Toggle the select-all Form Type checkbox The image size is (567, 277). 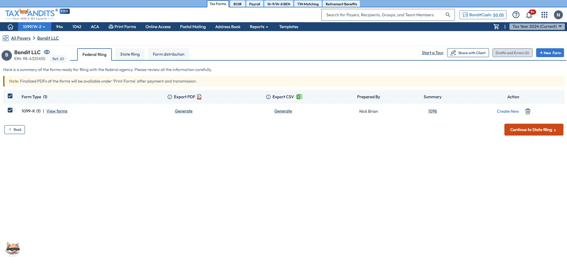click(x=10, y=96)
